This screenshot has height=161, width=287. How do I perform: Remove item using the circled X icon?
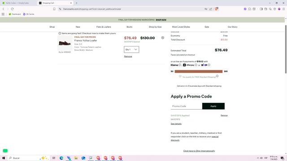162,38
